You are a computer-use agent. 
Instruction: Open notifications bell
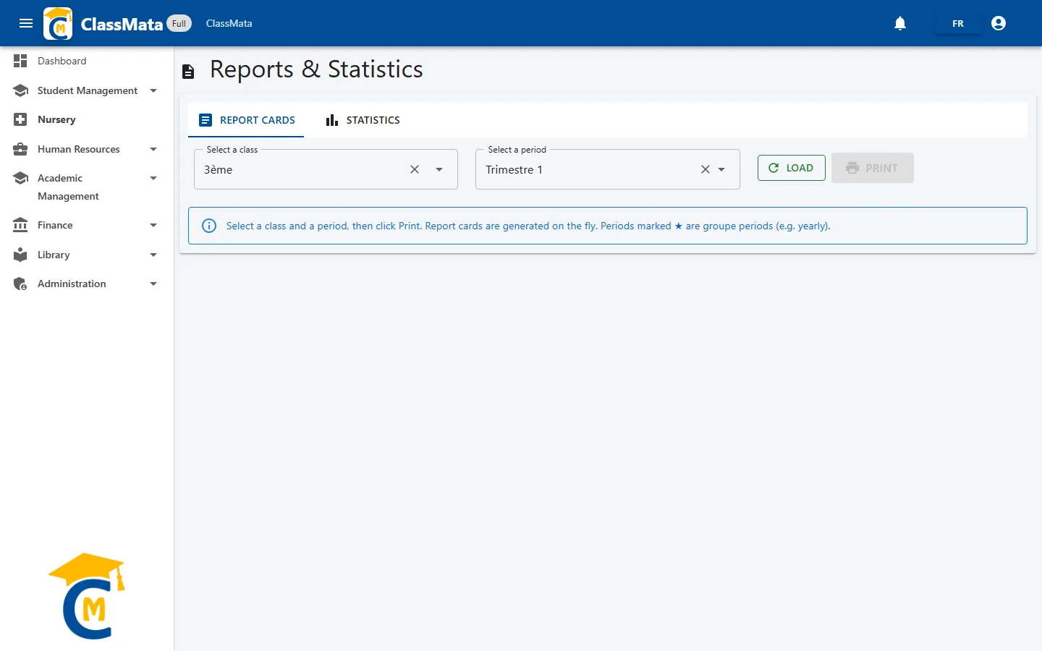900,23
